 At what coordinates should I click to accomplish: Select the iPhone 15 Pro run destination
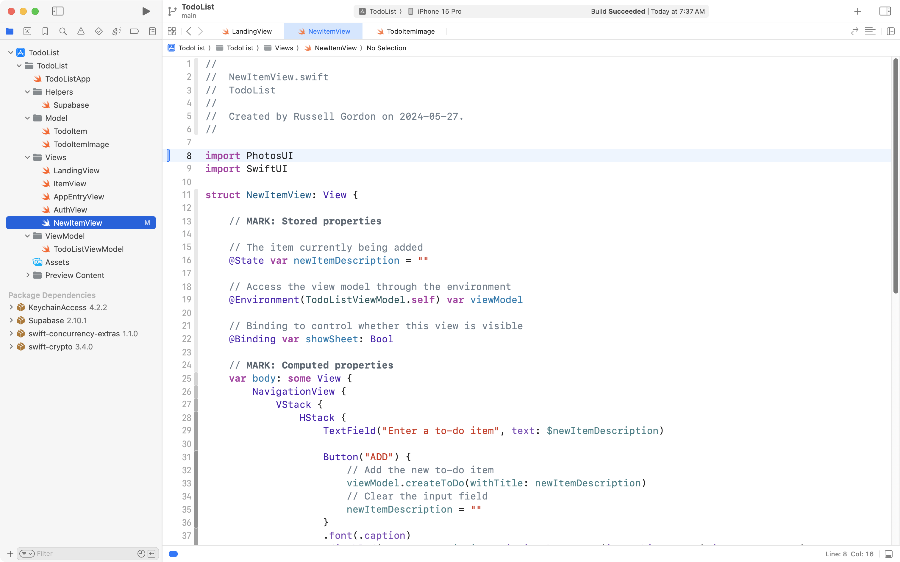click(438, 11)
